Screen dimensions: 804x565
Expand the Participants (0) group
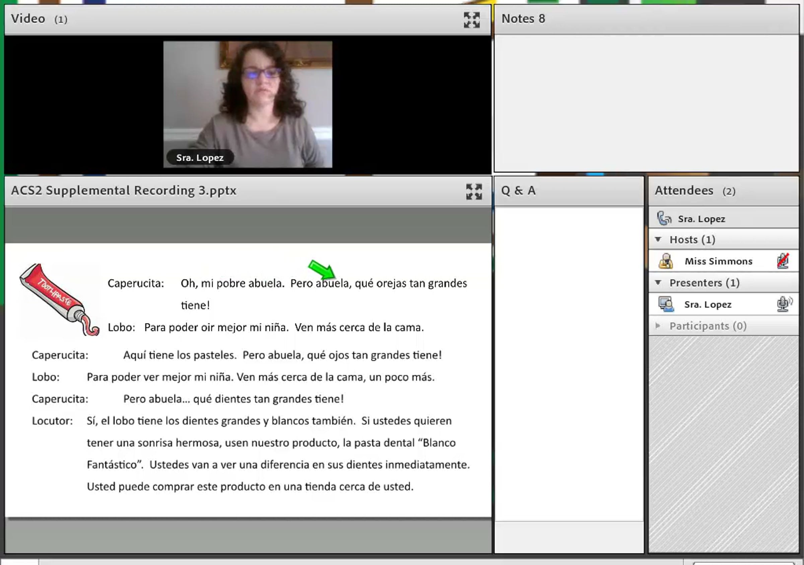pos(658,326)
